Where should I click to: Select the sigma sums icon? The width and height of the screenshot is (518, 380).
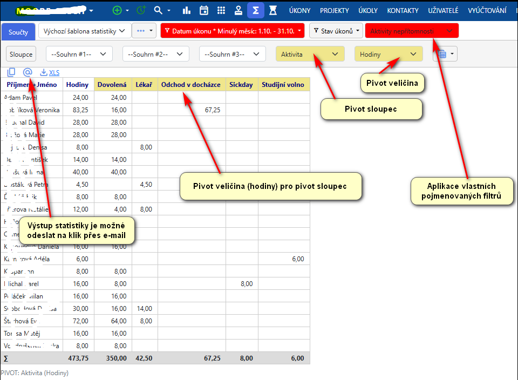pos(255,10)
